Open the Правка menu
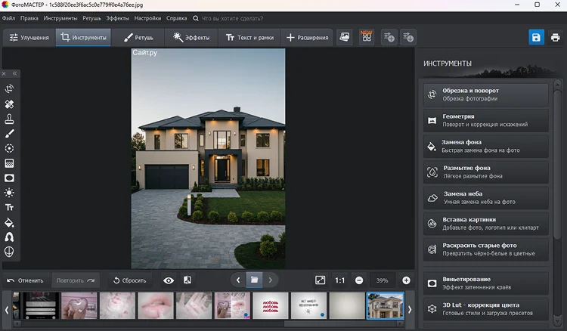Image resolution: width=567 pixels, height=331 pixels. (x=29, y=18)
